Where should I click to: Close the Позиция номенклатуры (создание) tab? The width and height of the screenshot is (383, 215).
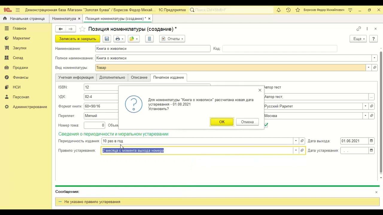tap(149, 19)
